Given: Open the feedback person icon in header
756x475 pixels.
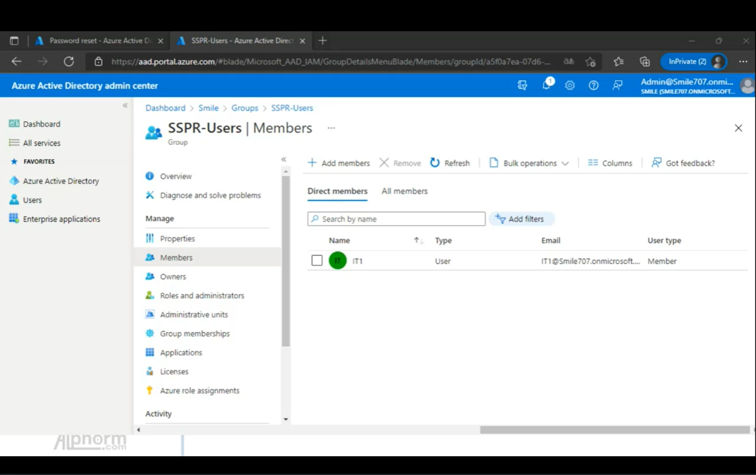Looking at the screenshot, I should click(x=617, y=85).
